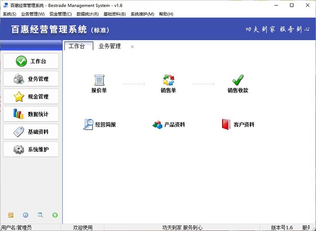This screenshot has height=231, width=316.
Task: Open the 业务管理(W) menu
Action: coord(33,14)
